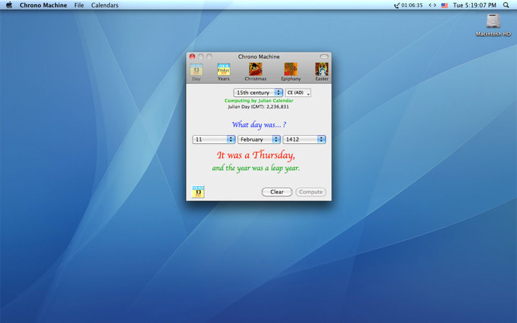
Task: Open the CE (AD) era dropdown
Action: tap(298, 92)
